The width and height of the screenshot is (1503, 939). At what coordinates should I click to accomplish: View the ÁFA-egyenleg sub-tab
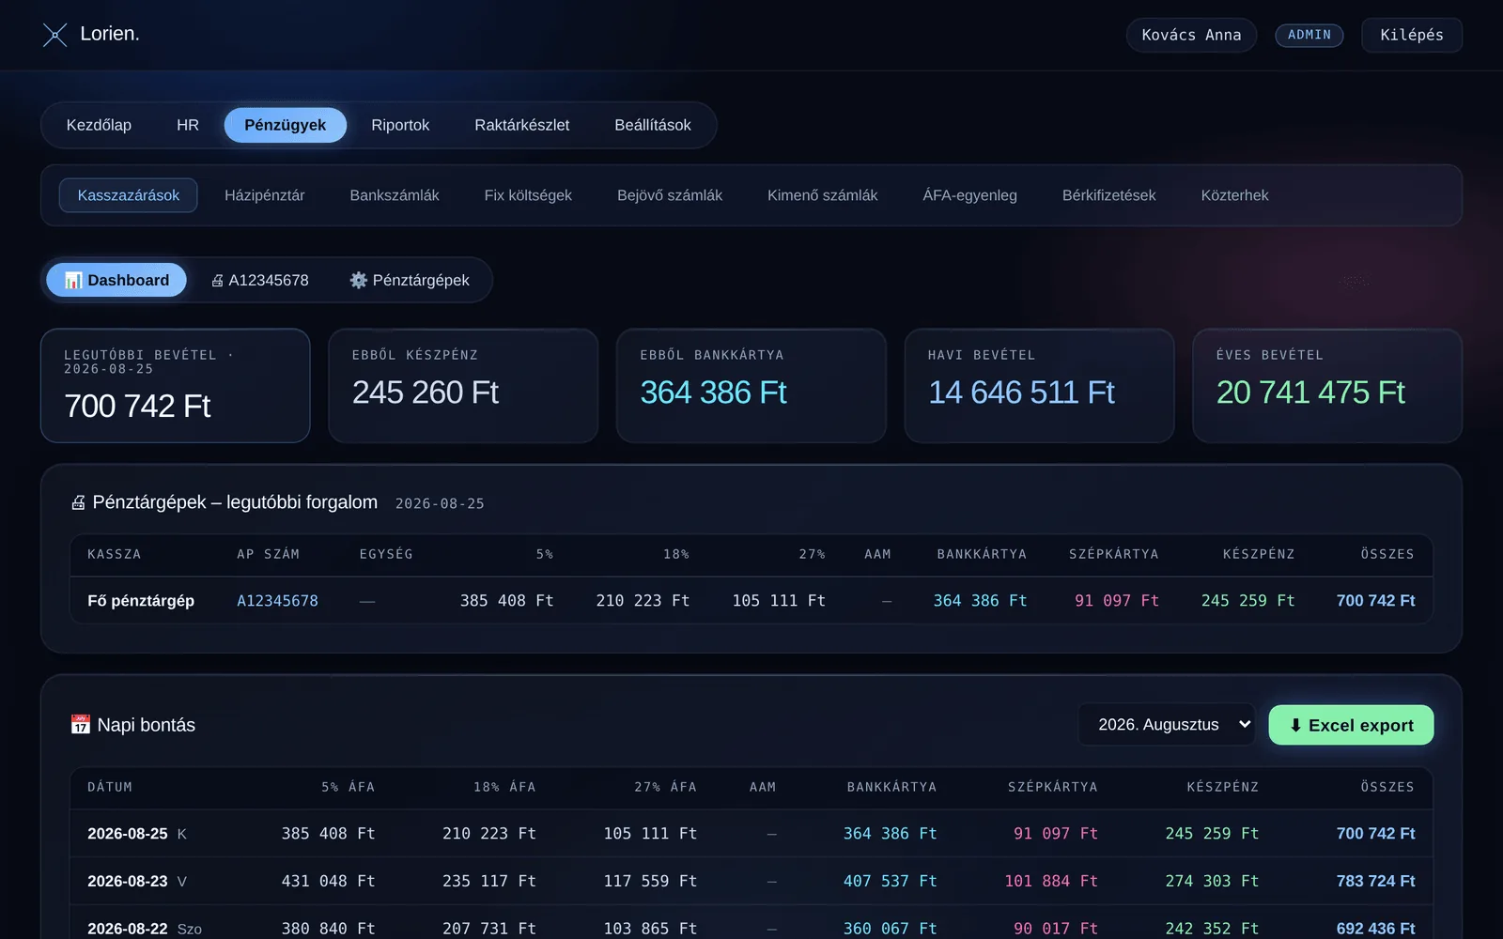point(970,195)
